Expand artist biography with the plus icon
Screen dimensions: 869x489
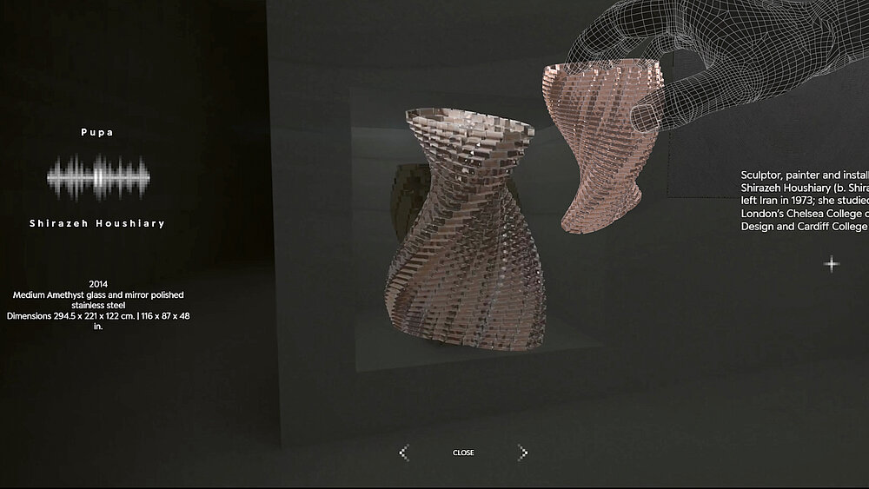[x=832, y=263]
